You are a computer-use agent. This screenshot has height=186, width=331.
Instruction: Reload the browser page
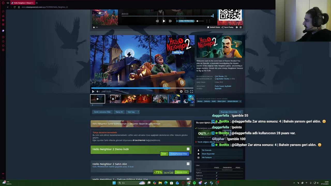(x=14, y=7)
